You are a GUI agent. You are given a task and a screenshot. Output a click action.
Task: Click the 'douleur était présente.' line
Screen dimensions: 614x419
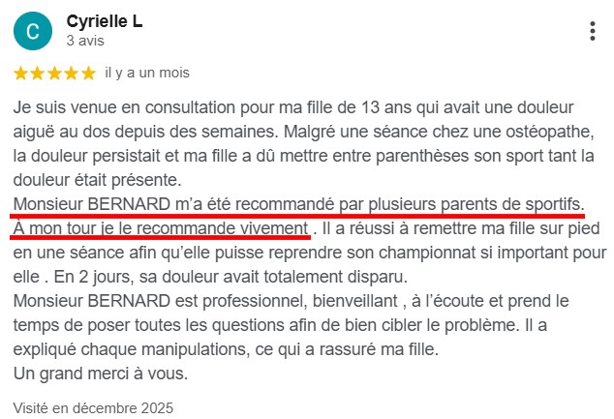pos(96,179)
